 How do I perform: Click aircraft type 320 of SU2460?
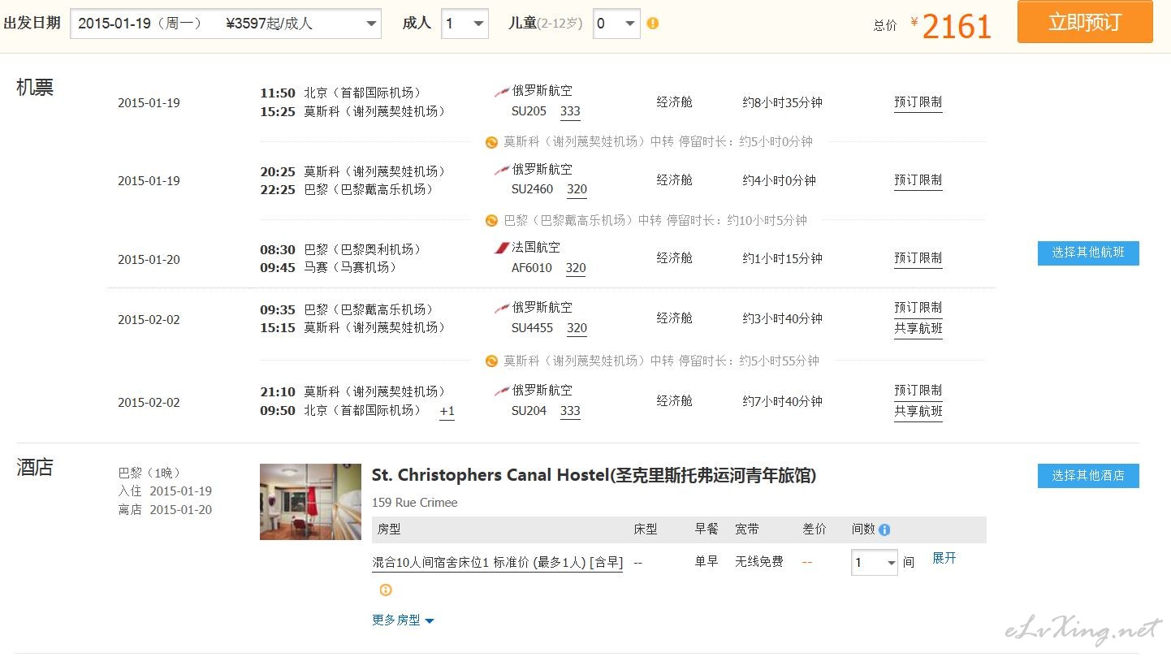[577, 190]
